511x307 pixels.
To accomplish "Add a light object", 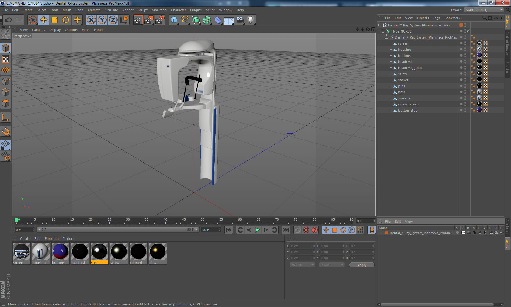I will pyautogui.click(x=251, y=20).
